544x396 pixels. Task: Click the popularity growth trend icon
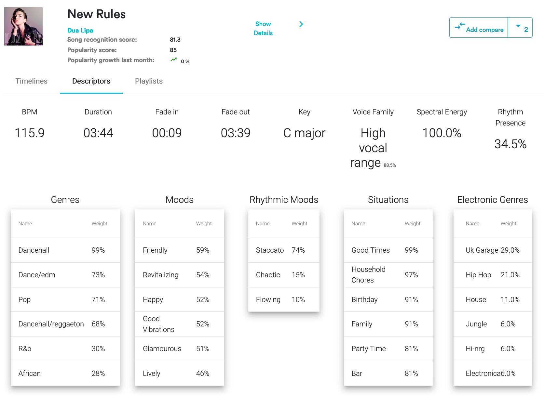point(174,60)
